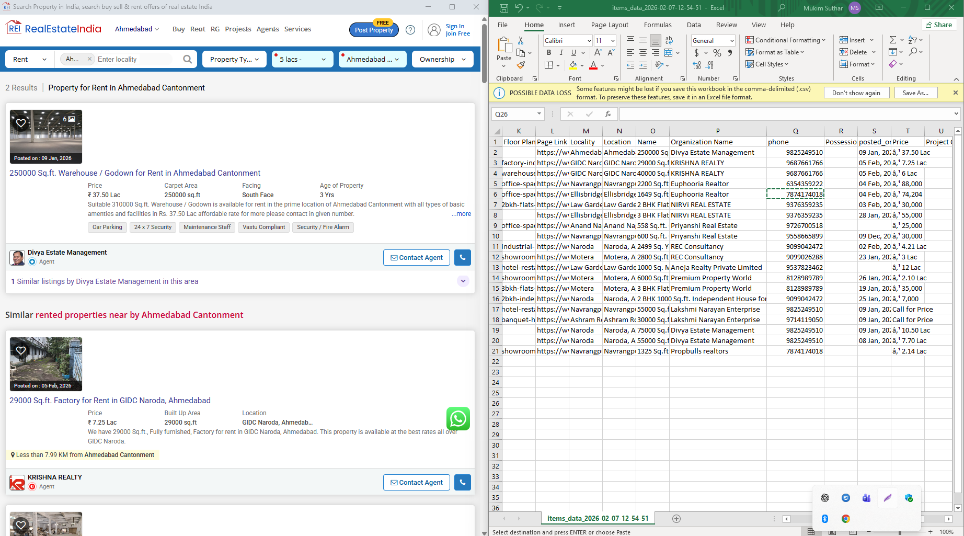Expand the Ownership filter dropdown
The width and height of the screenshot is (964, 536).
(x=442, y=59)
